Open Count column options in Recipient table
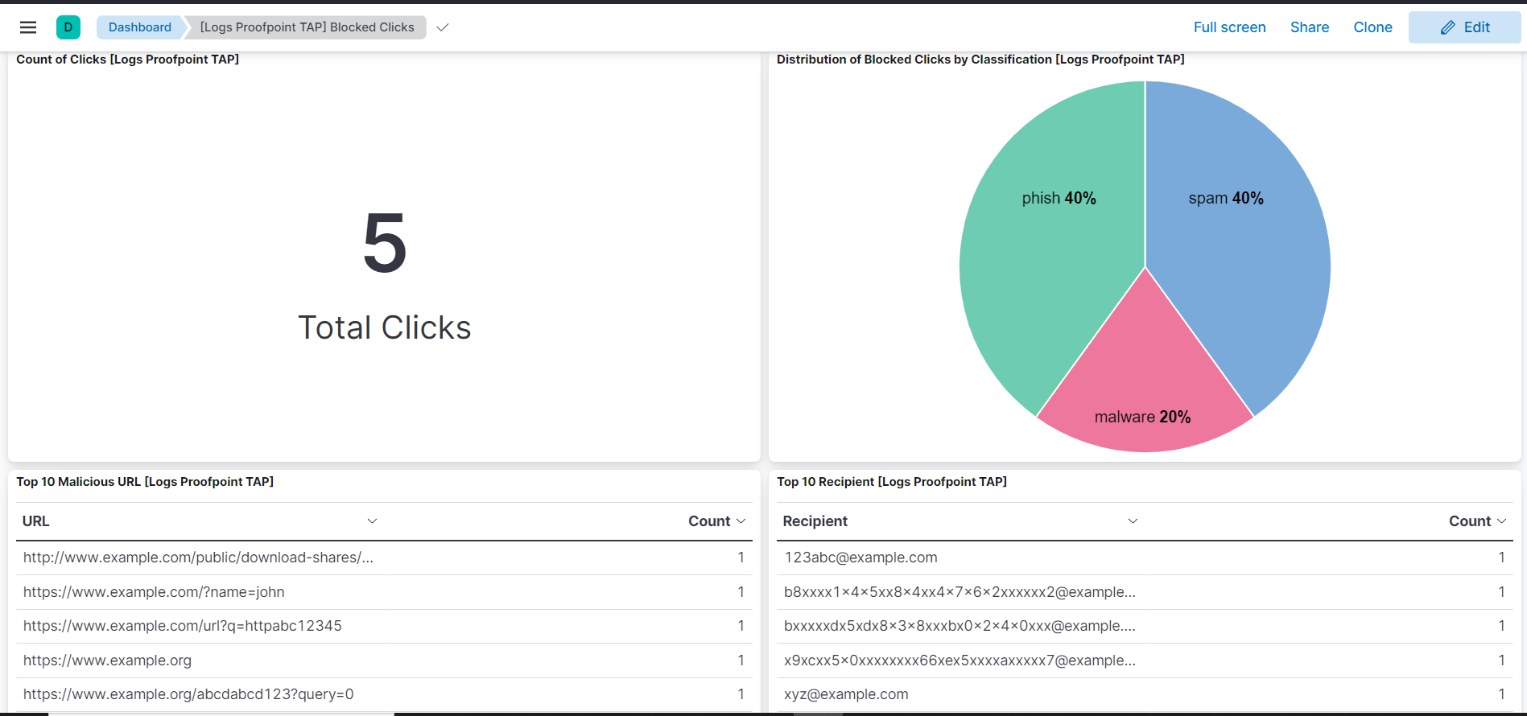 1501,521
